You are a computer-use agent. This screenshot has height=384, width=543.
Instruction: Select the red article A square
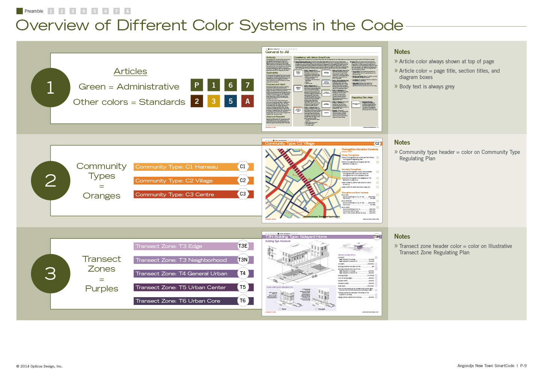coord(247,101)
